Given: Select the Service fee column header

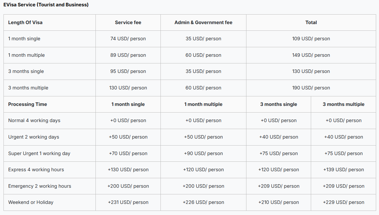Looking at the screenshot, I should 128,23.
